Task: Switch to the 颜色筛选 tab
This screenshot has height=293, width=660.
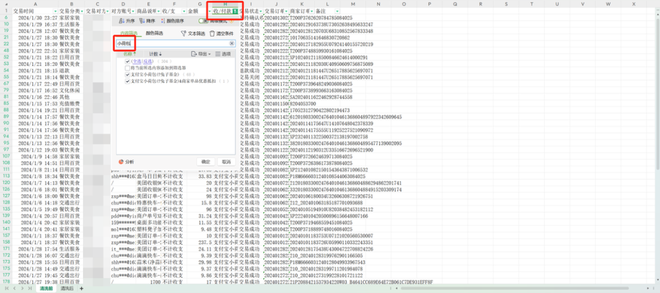Action: 154,33
